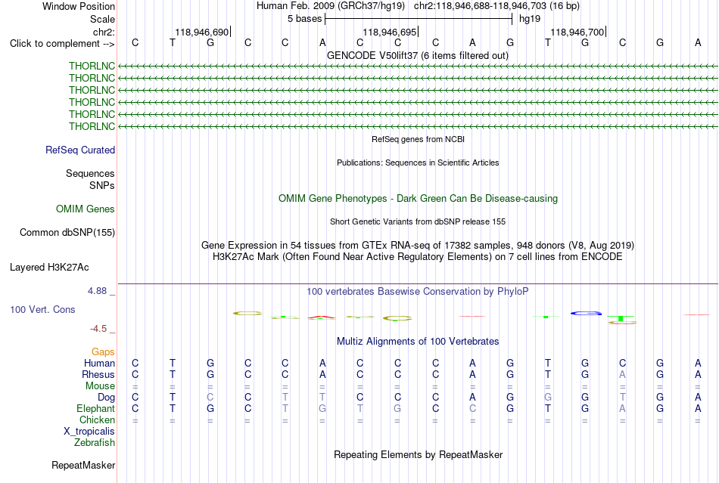
Task: Select the RepeatMasker track label
Action: [x=83, y=465]
